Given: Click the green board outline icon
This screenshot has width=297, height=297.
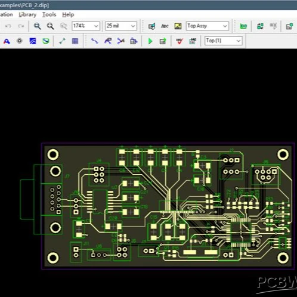Looking at the screenshot, I should 46,41.
